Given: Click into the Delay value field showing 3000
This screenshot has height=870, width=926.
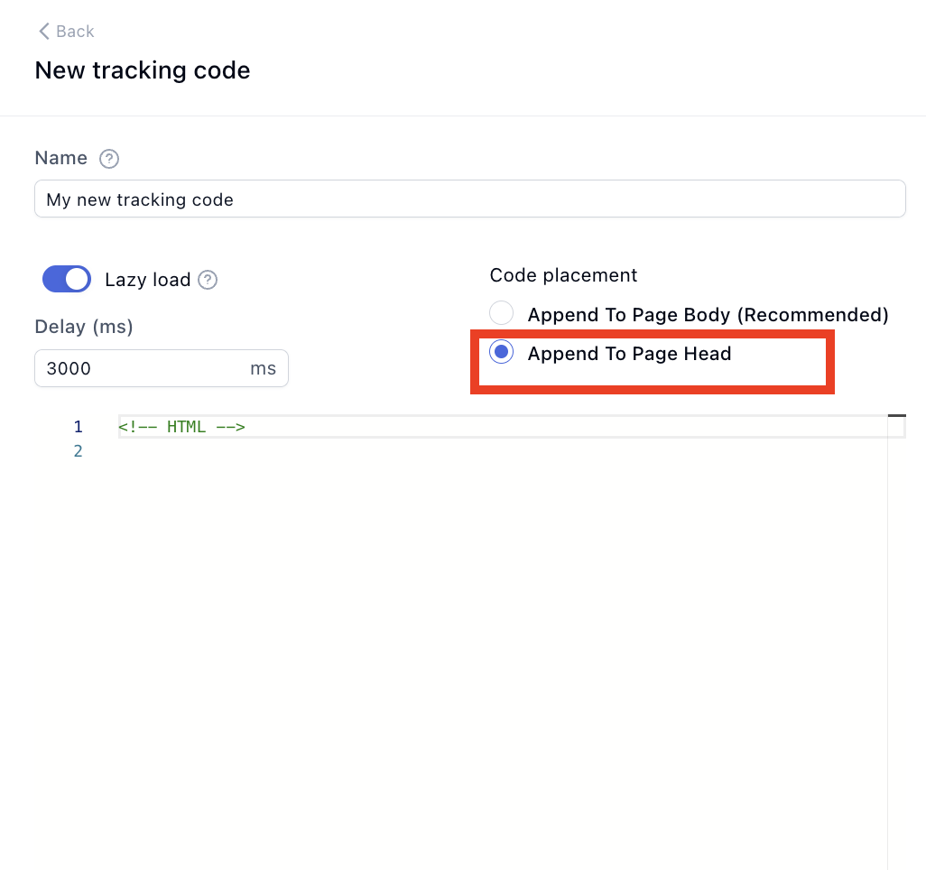Looking at the screenshot, I should pyautogui.click(x=135, y=368).
